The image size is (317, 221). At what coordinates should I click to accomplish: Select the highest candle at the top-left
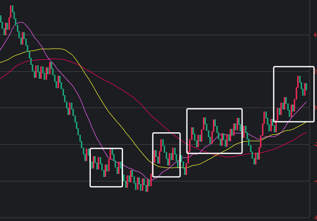tap(11, 11)
